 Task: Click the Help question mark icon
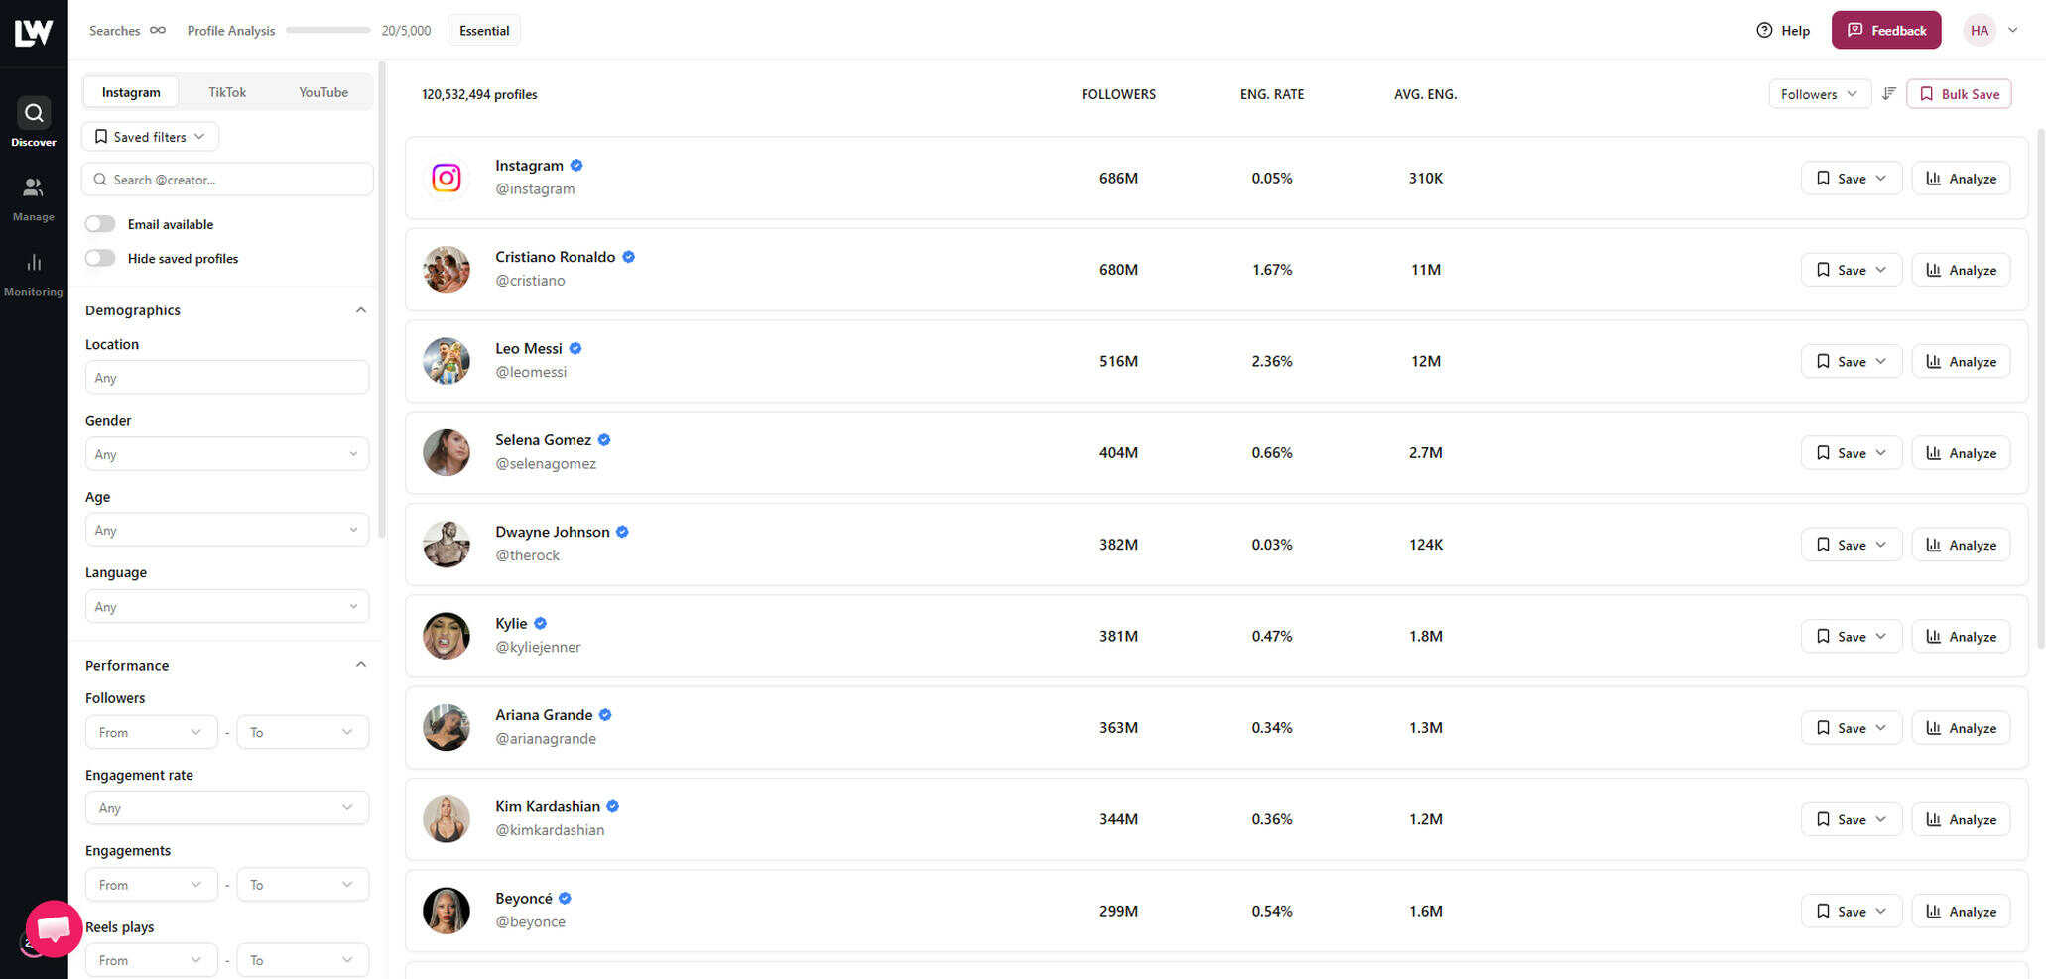[1763, 31]
